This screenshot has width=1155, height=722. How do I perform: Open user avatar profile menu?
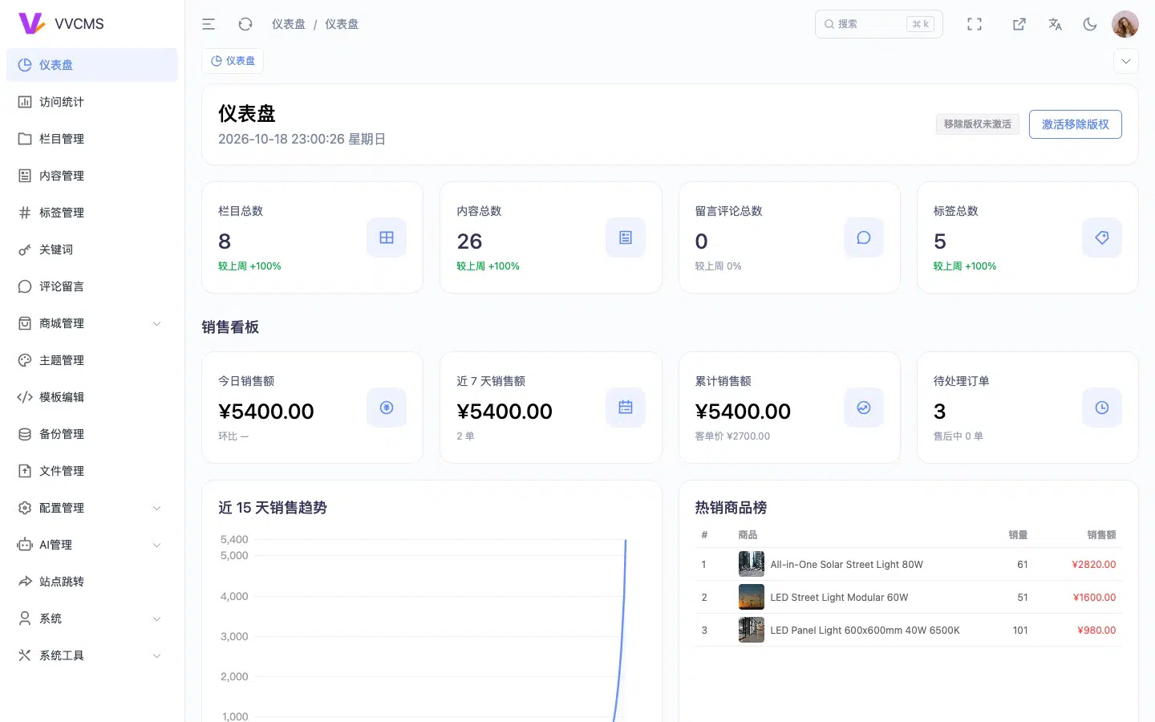pyautogui.click(x=1125, y=24)
